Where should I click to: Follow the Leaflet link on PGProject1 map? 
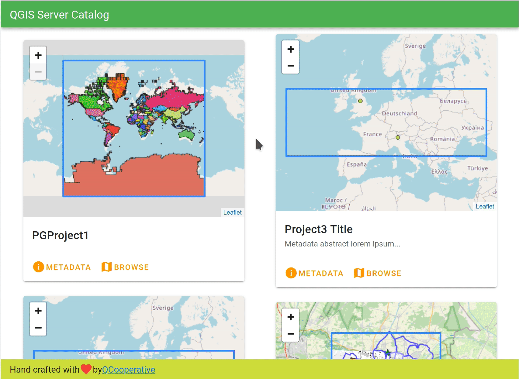[232, 212]
